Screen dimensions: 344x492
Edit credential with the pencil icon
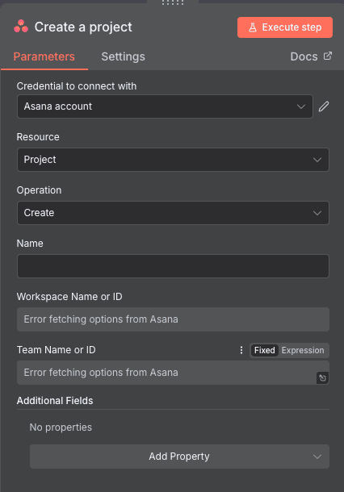(x=324, y=106)
